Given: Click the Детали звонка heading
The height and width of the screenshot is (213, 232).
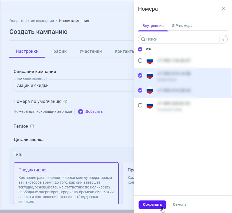Looking at the screenshot, I should coord(29,140).
